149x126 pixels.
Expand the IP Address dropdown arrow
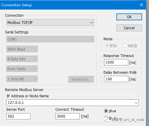pyautogui.click(x=136, y=103)
